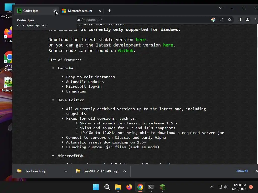Click the page vertical scrollbar
This screenshot has width=258, height=193.
(257, 43)
